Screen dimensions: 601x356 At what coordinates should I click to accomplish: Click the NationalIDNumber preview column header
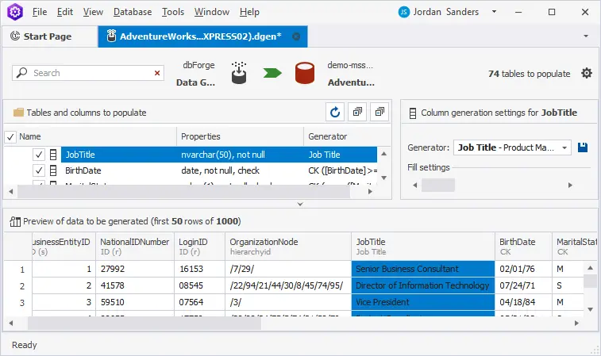pos(134,246)
